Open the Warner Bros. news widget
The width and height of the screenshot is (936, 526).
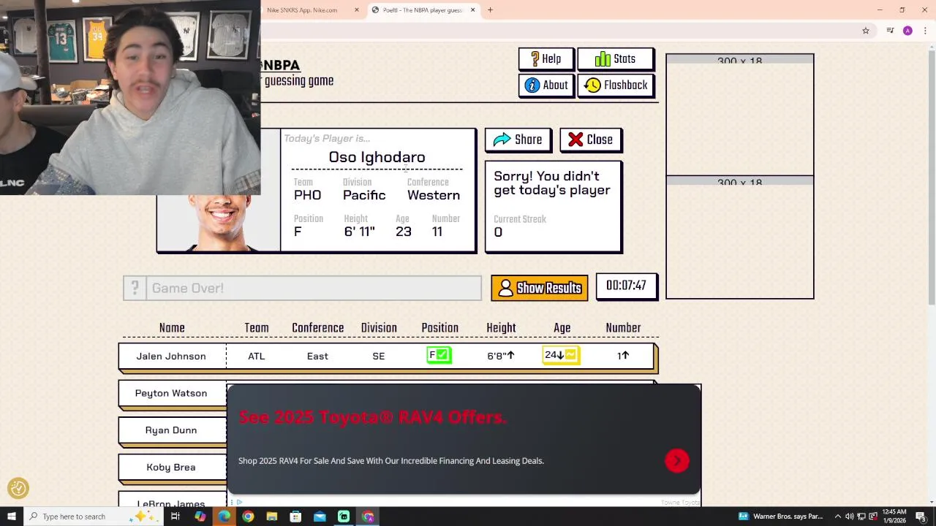tap(780, 517)
